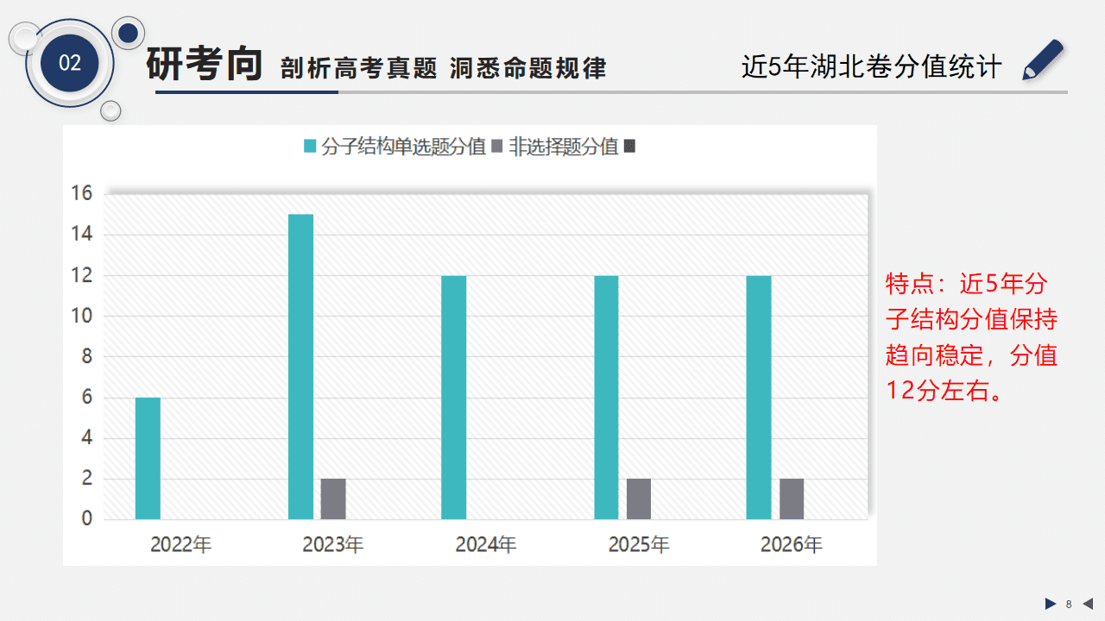This screenshot has width=1105, height=621.
Task: Click the subtitle 剖析高考真题 洞悉命题规律
Action: pyautogui.click(x=444, y=68)
